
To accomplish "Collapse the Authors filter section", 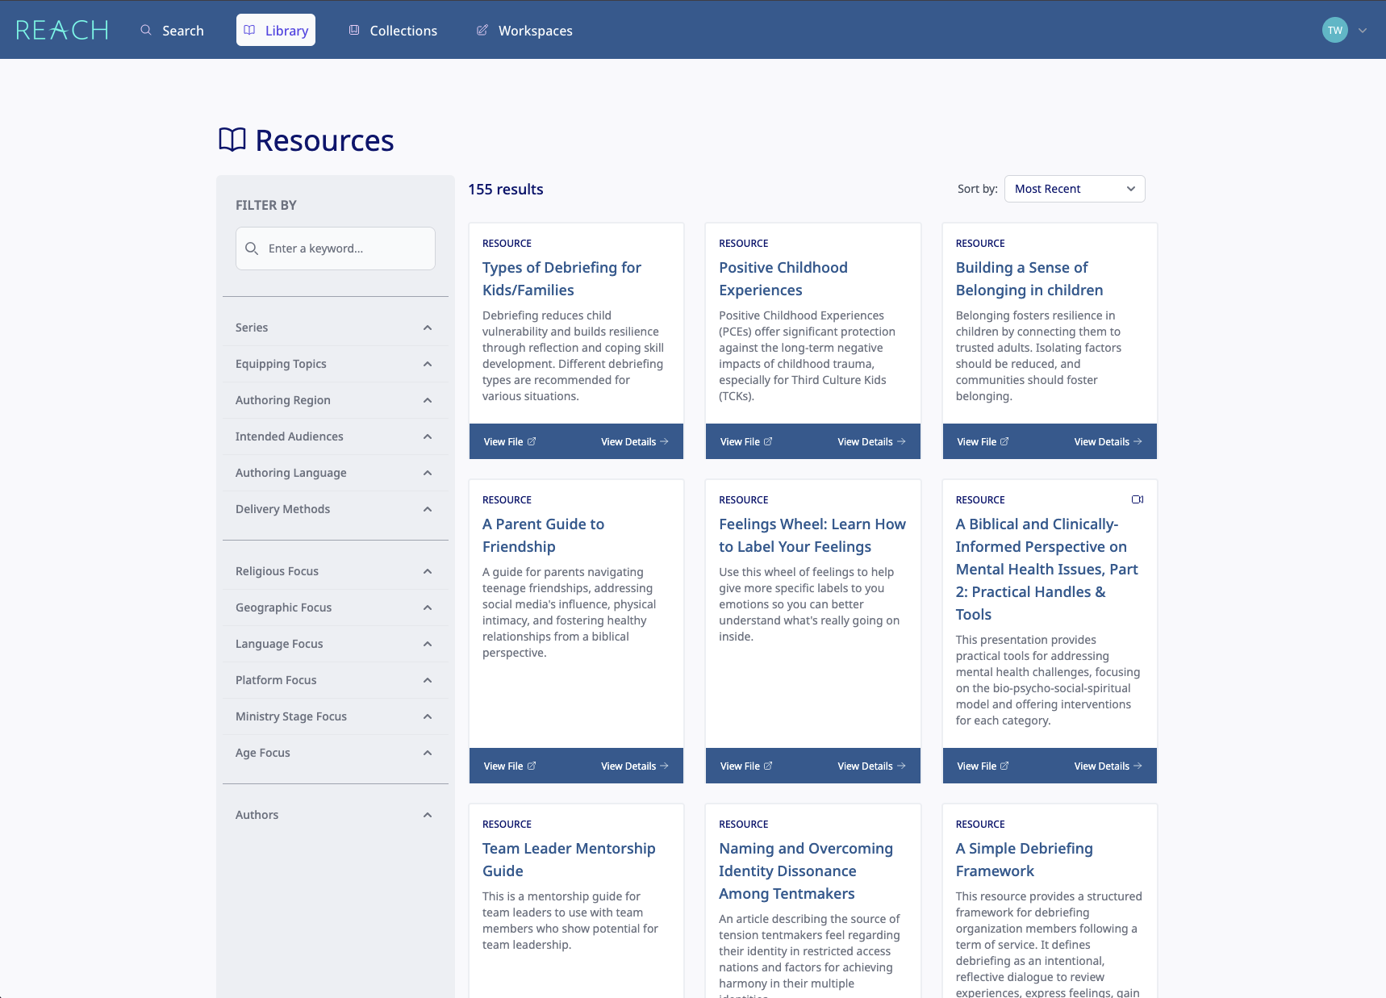I will click(x=427, y=815).
